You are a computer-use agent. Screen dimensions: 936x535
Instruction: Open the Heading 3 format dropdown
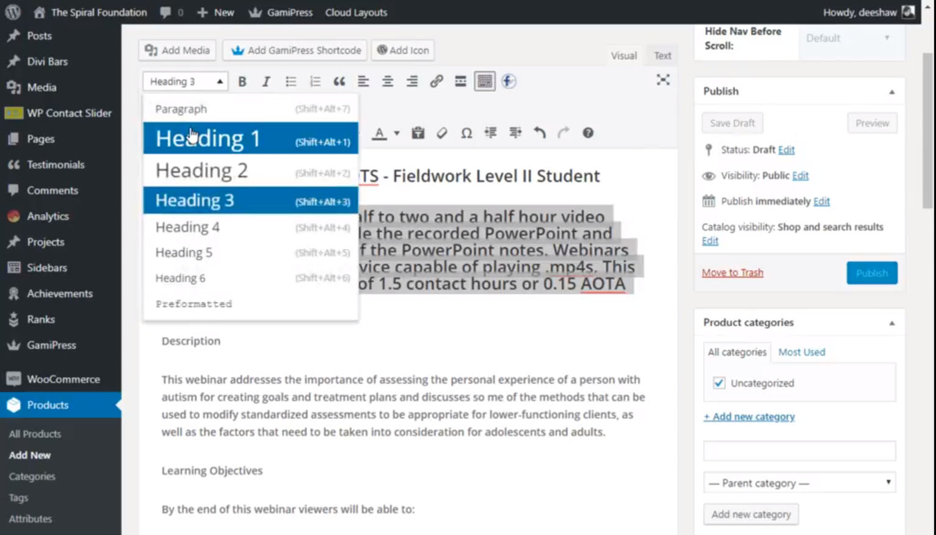[x=185, y=81]
